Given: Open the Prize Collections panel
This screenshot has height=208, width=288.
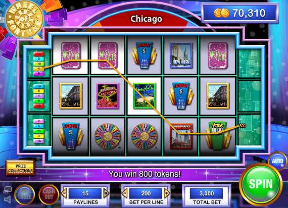Looking at the screenshot, I should point(20,168).
